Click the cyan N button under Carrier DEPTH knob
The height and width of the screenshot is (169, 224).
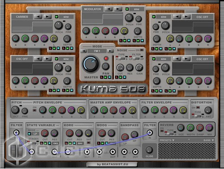[72, 49]
